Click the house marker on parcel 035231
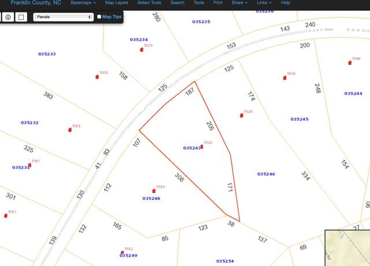 coord(29,165)
